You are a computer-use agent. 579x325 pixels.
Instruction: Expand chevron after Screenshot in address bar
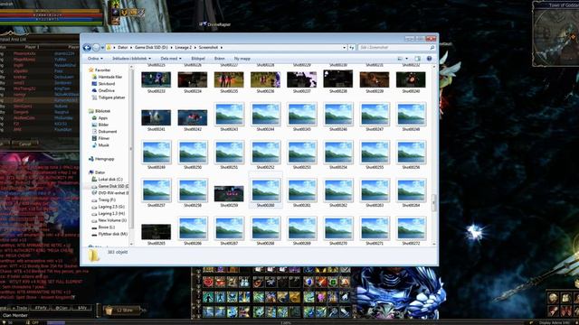[221, 48]
